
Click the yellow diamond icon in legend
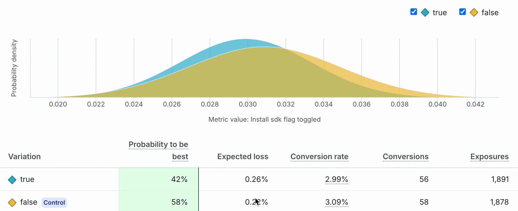click(x=474, y=12)
